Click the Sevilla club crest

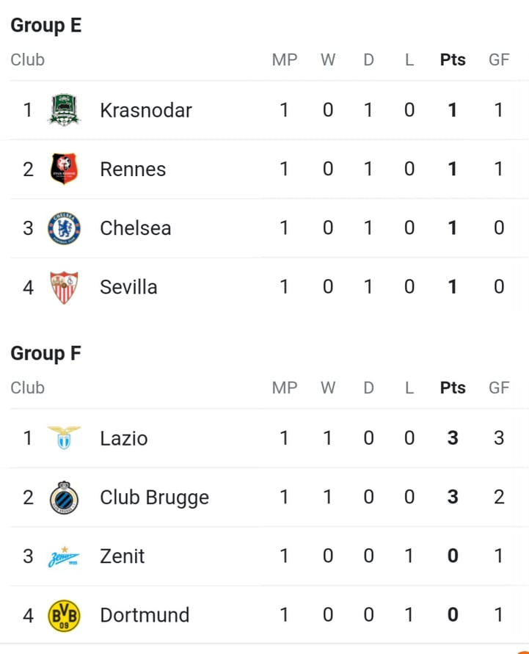click(x=64, y=288)
